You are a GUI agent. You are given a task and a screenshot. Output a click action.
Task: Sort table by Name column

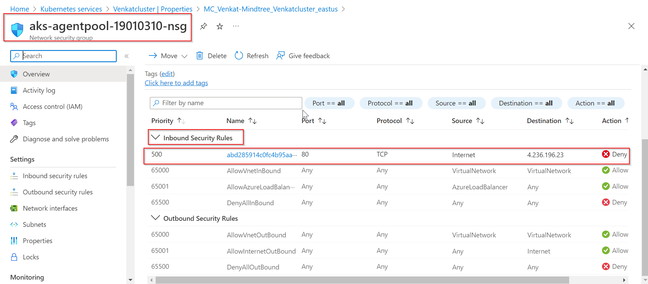pyautogui.click(x=242, y=121)
